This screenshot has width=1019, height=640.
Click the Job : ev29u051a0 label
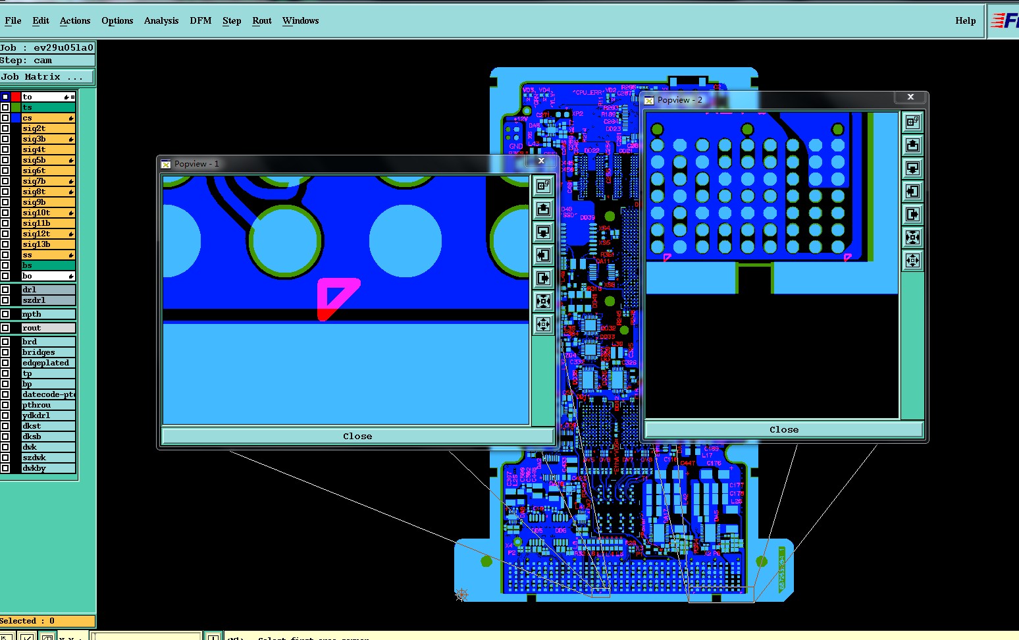(47, 47)
